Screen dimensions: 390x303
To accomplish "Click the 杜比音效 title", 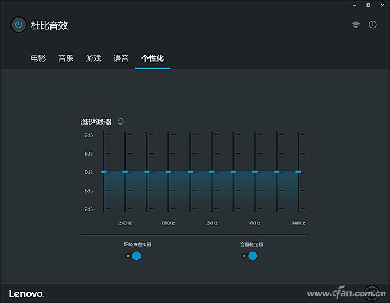I will pyautogui.click(x=49, y=25).
